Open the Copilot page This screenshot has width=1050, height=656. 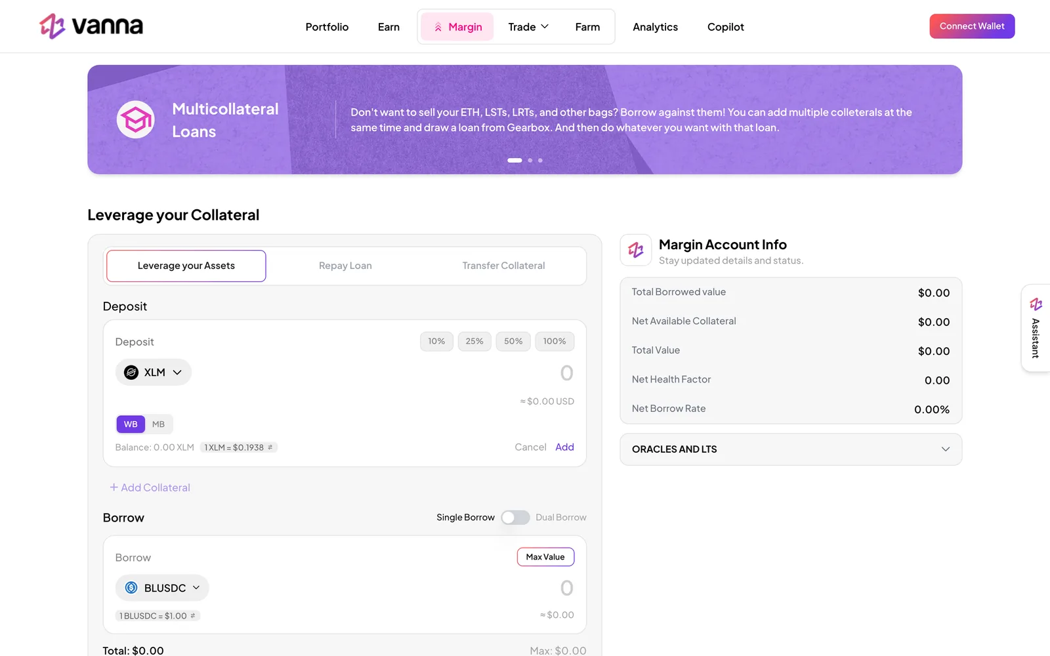(726, 27)
